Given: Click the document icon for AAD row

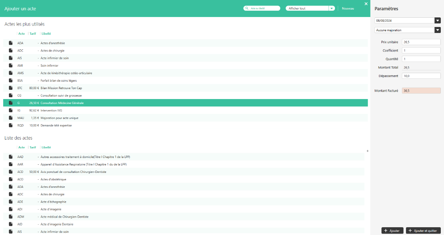Looking at the screenshot, I should (11, 157).
